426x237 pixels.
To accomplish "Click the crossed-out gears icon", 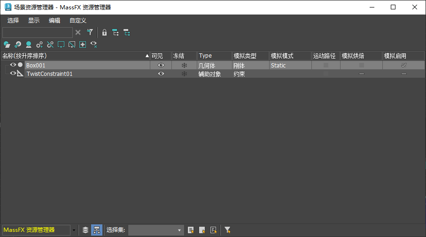I will pos(50,44).
